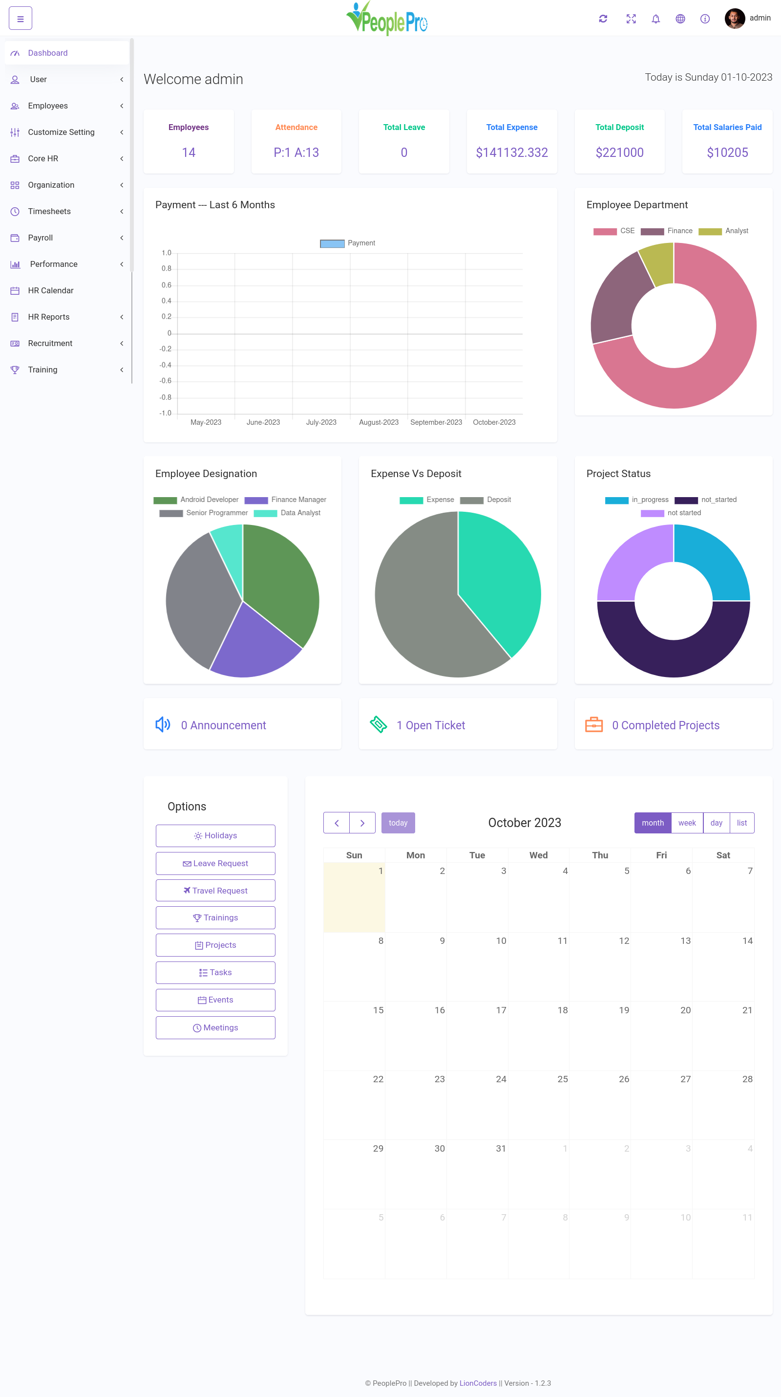Image resolution: width=781 pixels, height=1397 pixels.
Task: Open the notifications bell
Action: [x=655, y=19]
